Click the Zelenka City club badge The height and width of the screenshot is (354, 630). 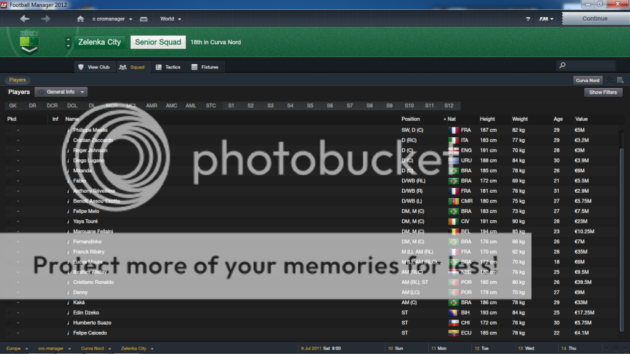pos(29,41)
